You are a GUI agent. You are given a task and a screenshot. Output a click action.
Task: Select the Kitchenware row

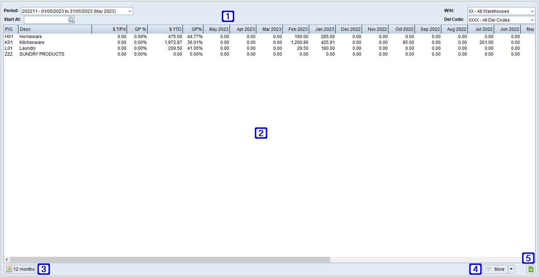pyautogui.click(x=32, y=42)
